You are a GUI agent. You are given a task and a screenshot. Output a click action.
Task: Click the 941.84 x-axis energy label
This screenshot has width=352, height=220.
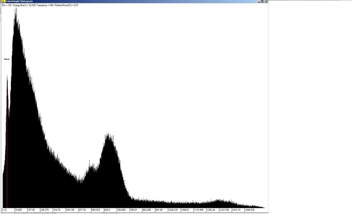pyautogui.click(x=159, y=210)
